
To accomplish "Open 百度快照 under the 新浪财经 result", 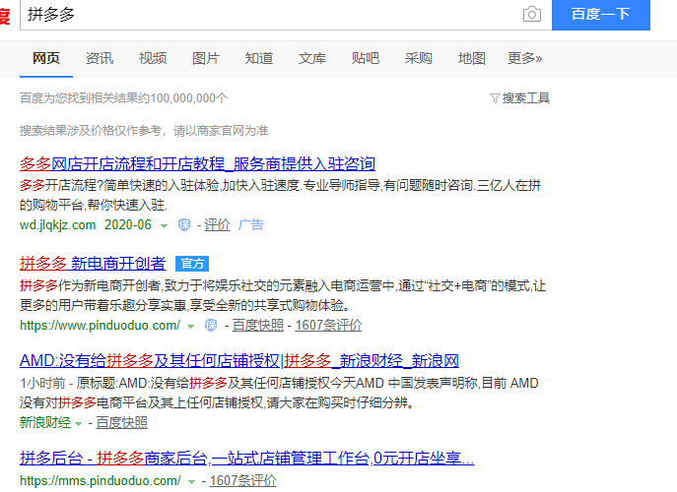I will coord(121,422).
